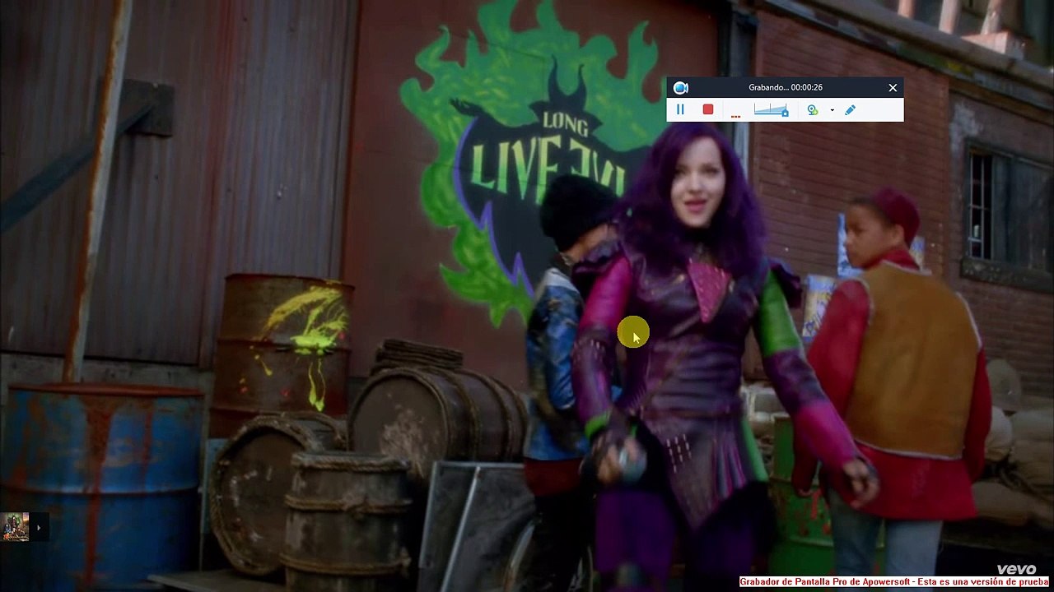
Task: Click the orange dotted microphone level indicator
Action: point(736,115)
